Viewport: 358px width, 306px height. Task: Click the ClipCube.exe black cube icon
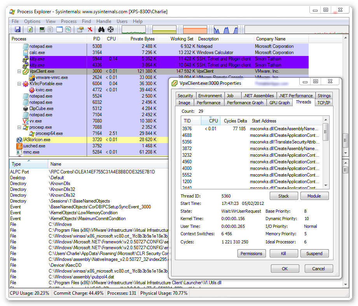pos(26,109)
